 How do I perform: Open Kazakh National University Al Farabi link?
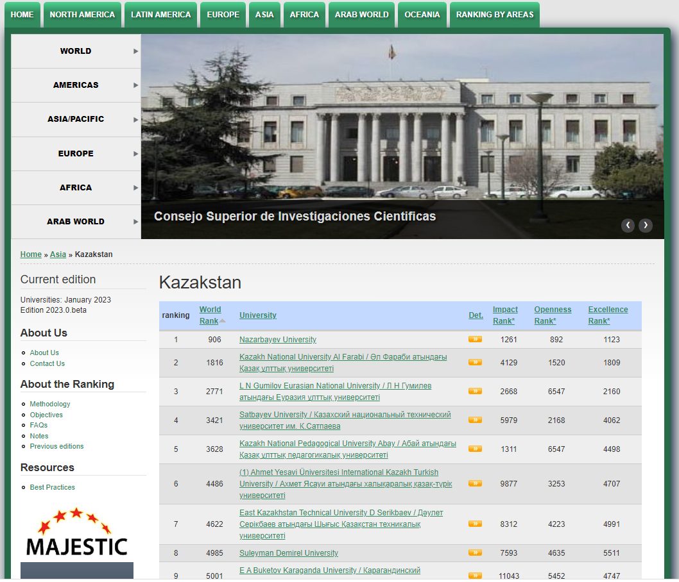[x=343, y=362]
